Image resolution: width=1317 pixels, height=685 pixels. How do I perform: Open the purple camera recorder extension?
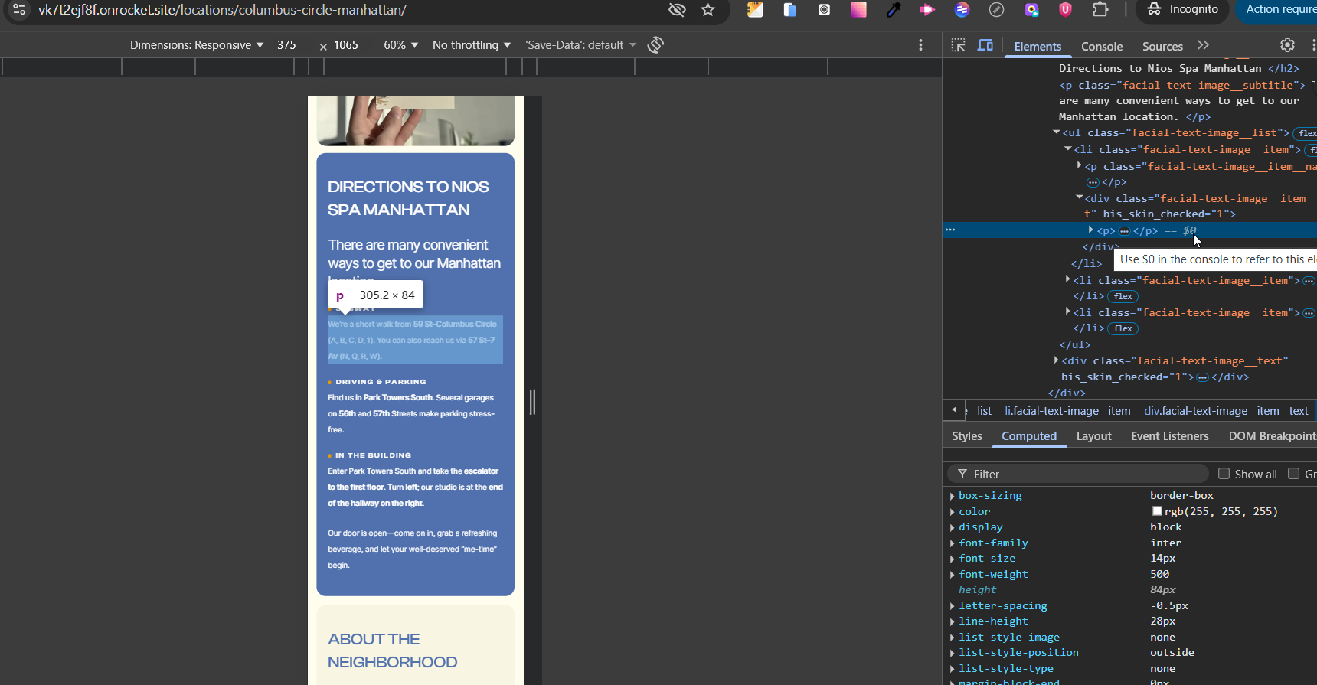click(1031, 10)
